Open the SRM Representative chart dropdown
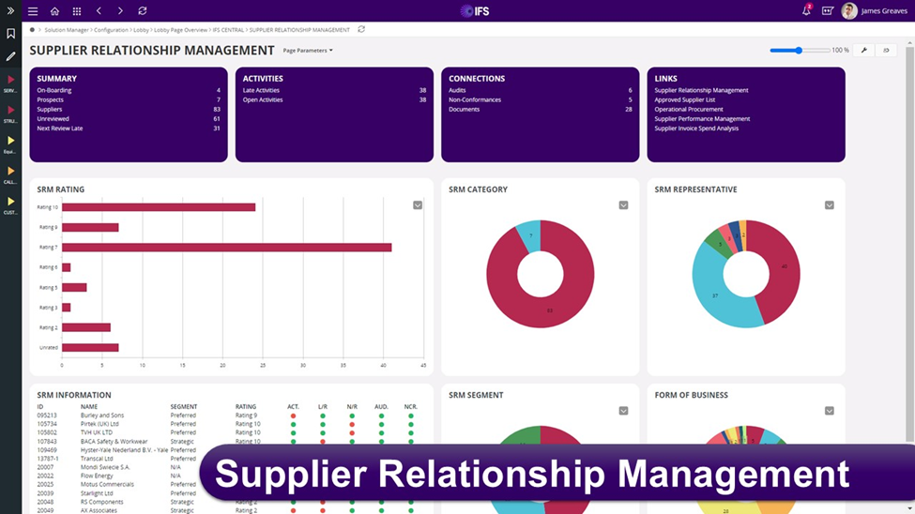 [x=829, y=205]
